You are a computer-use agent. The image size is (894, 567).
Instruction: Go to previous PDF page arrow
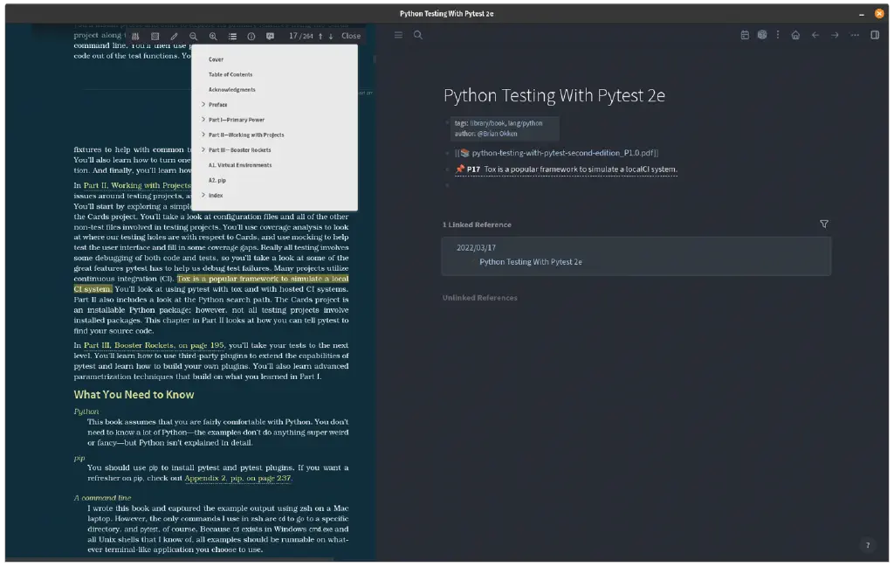[320, 36]
